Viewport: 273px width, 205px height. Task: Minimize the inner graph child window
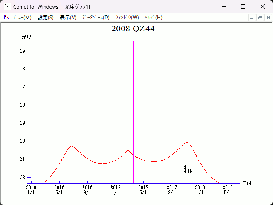click(x=252, y=18)
